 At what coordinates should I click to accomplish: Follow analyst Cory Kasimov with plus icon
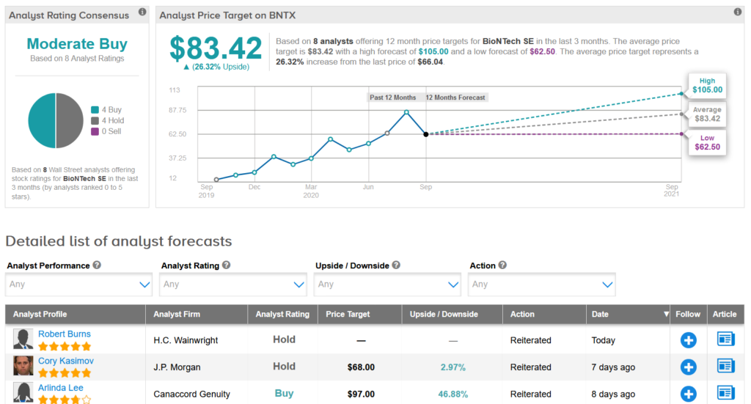(688, 367)
